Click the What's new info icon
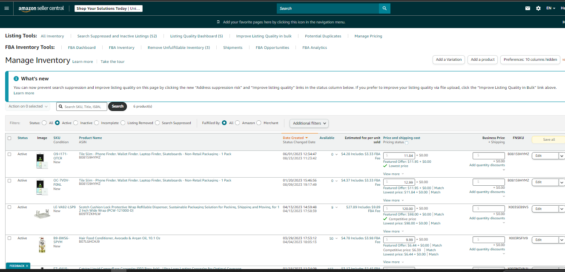 coord(16,79)
